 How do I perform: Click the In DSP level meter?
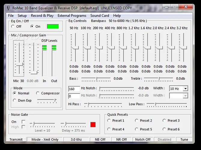[x=44, y=60]
